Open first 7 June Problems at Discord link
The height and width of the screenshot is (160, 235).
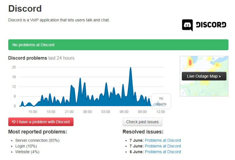pos(163,140)
